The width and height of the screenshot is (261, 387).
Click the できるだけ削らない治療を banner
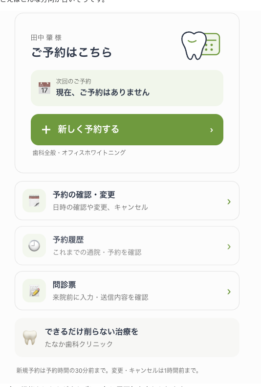(x=127, y=338)
